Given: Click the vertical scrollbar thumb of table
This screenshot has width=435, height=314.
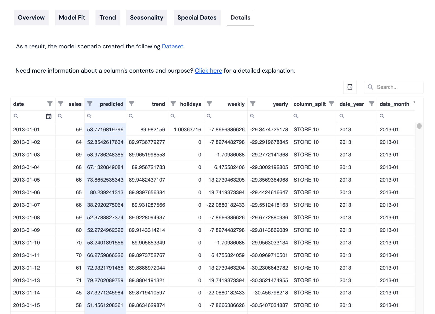Looking at the screenshot, I should (419, 126).
